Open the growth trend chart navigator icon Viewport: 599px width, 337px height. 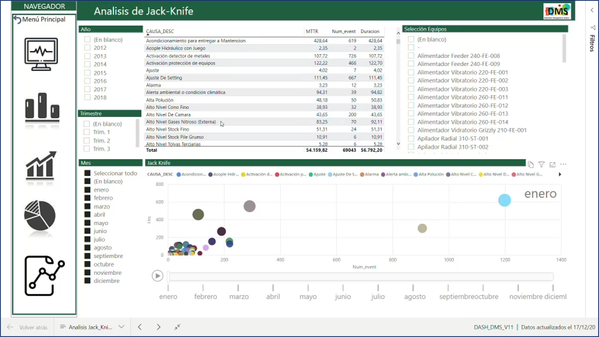click(41, 166)
